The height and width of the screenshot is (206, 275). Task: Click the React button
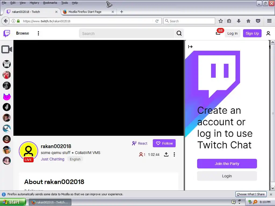click(140, 143)
